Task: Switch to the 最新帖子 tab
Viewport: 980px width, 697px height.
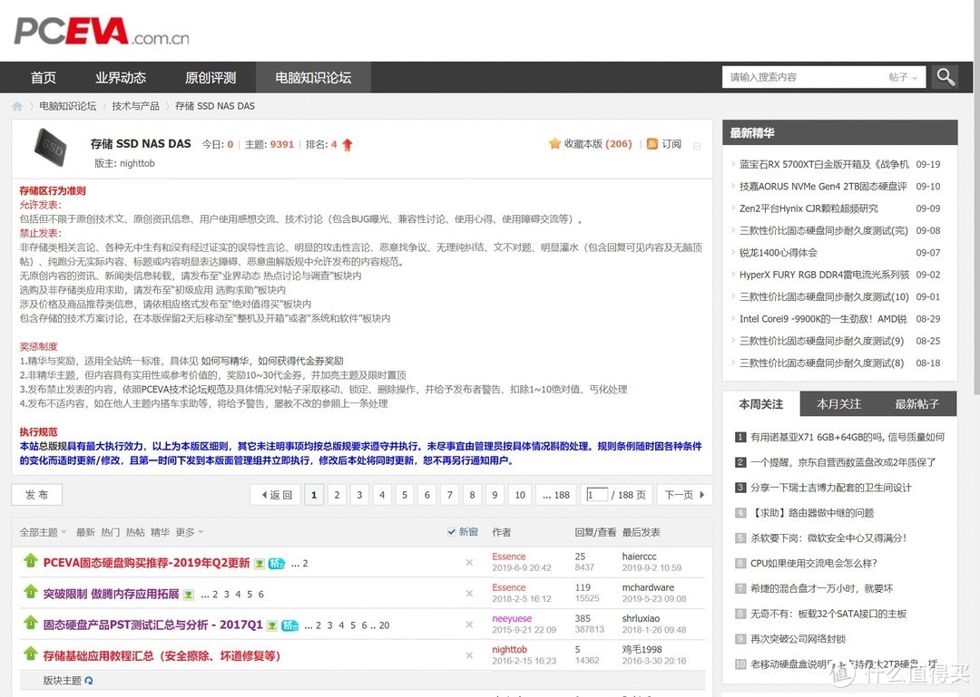Action: point(916,404)
